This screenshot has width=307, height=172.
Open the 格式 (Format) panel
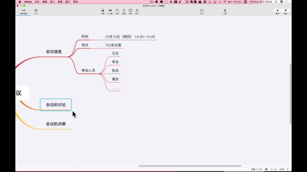pos(286,11)
